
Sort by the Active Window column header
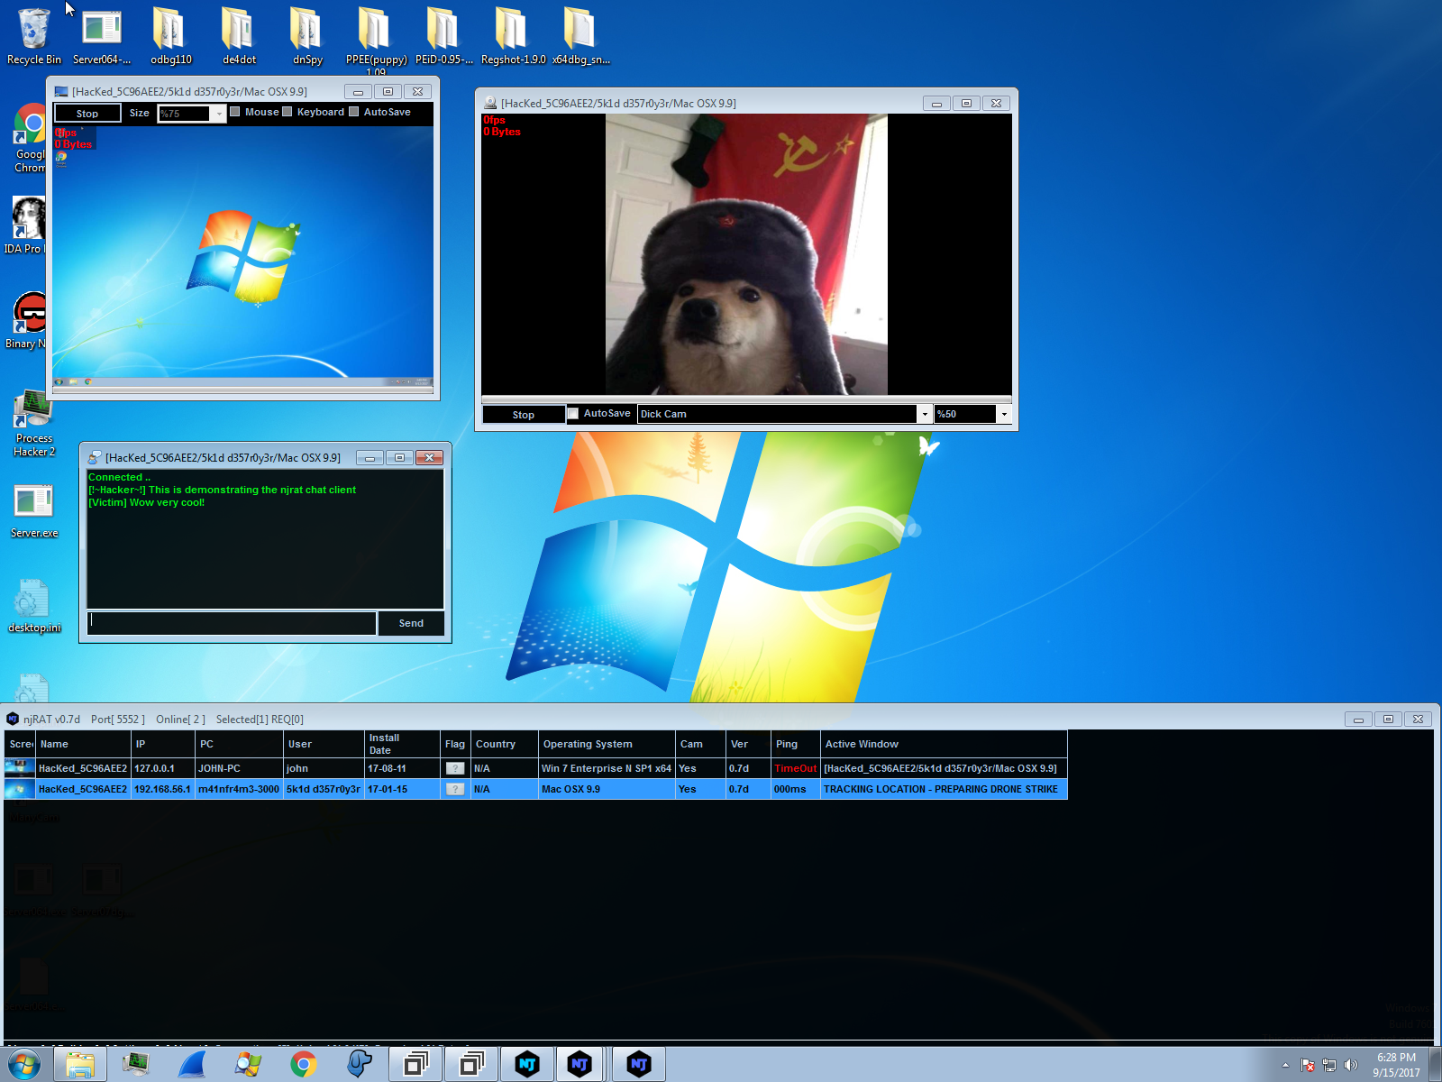pos(944,744)
